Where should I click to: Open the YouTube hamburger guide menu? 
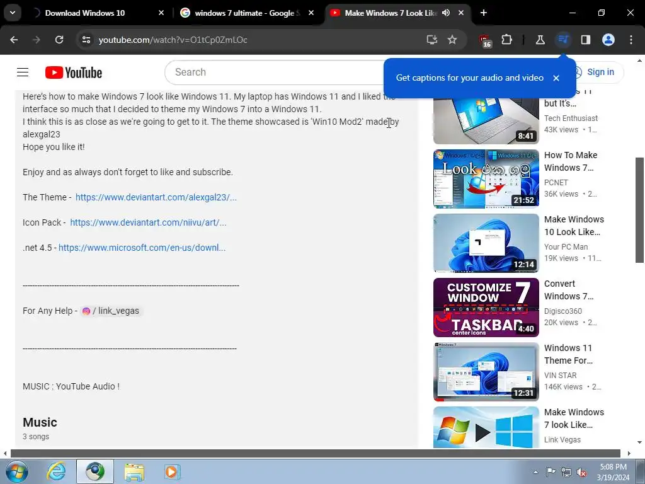pos(23,72)
